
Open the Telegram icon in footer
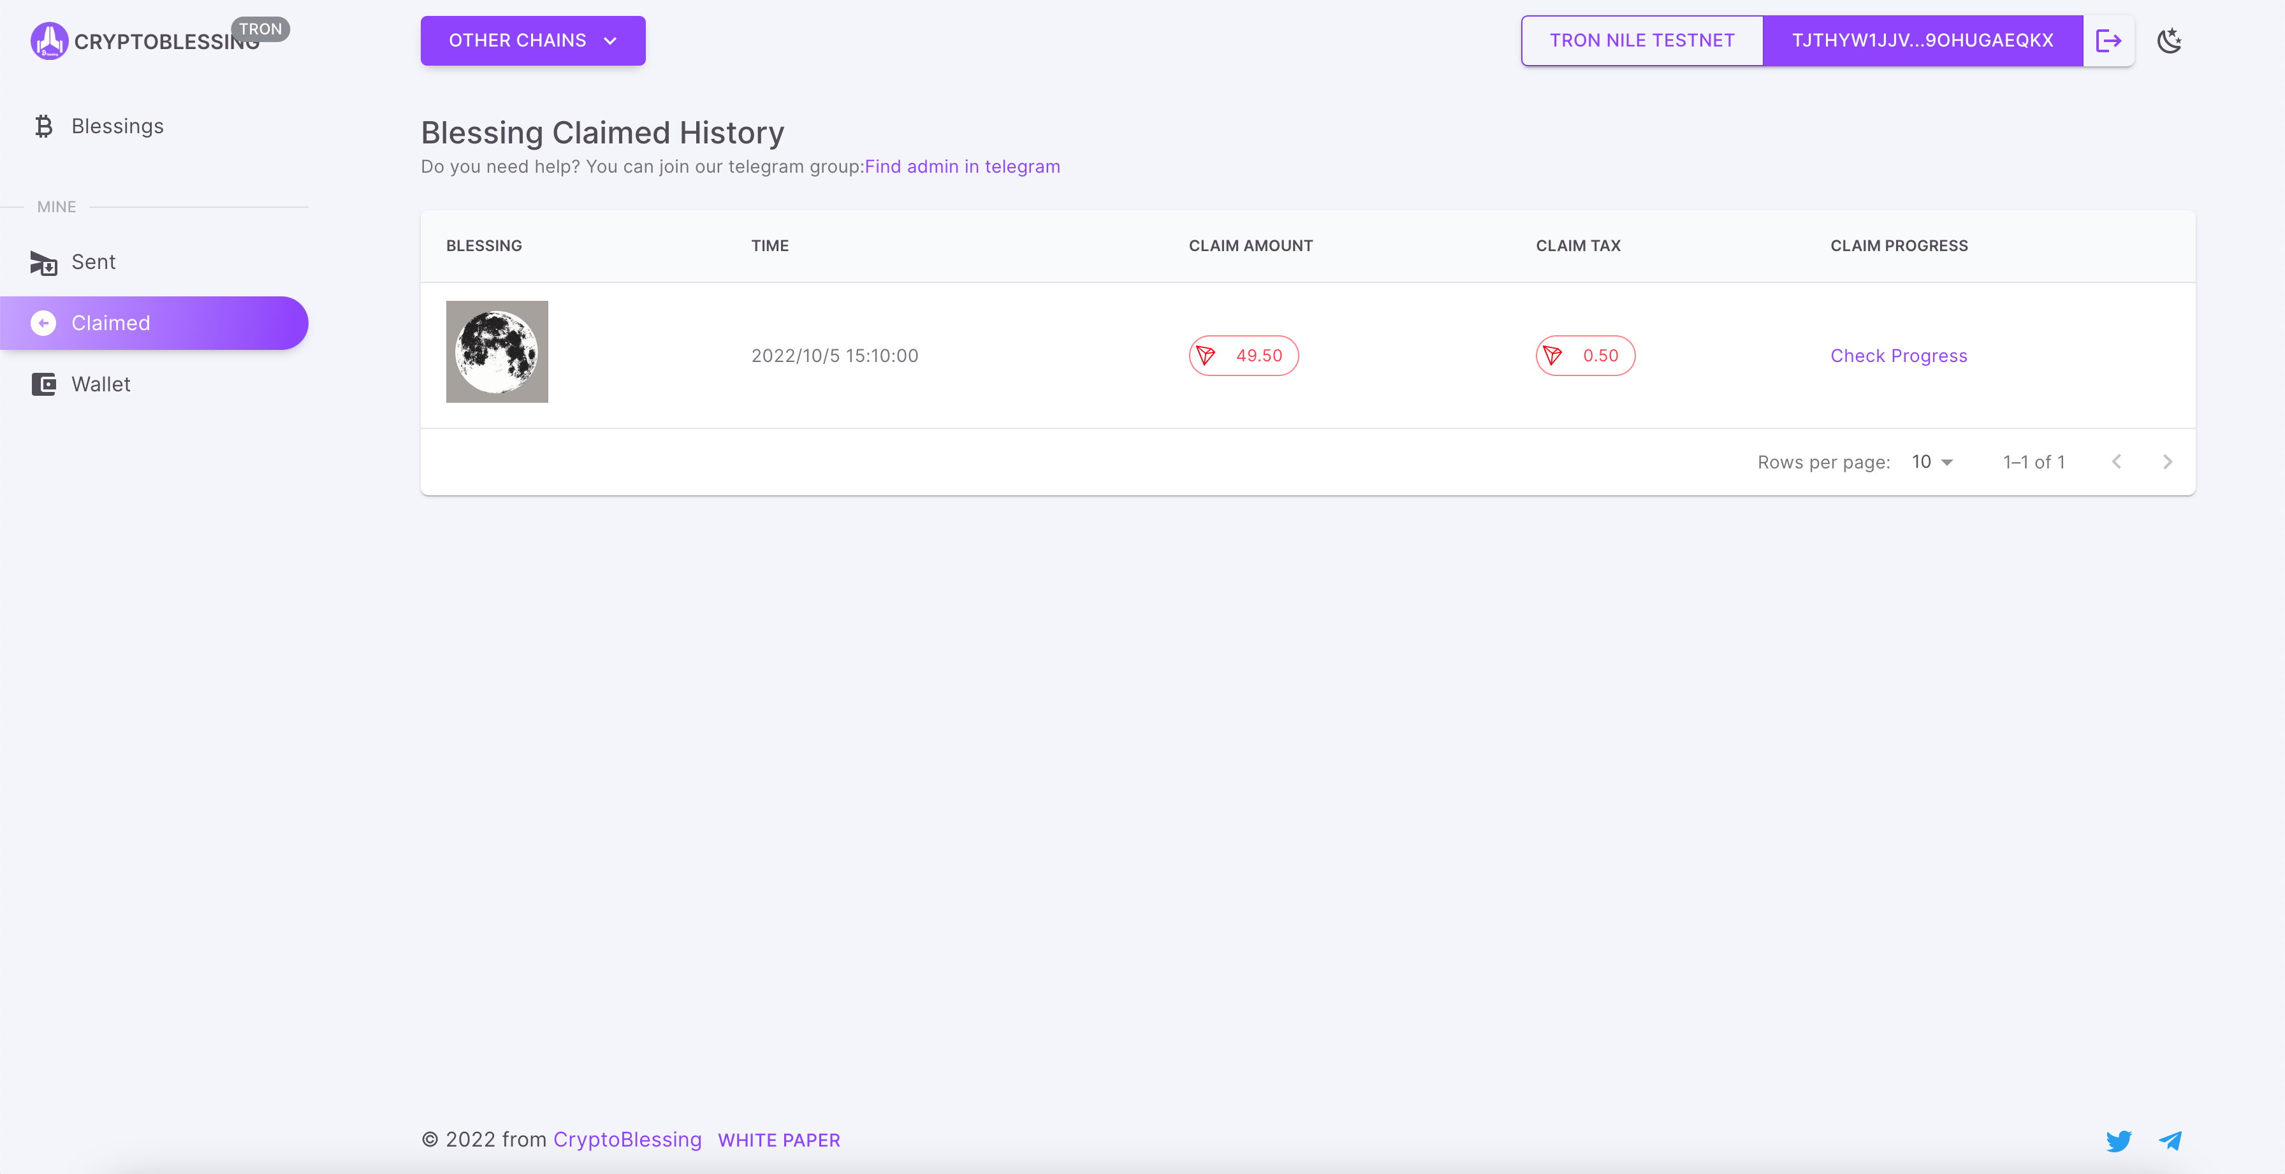pyautogui.click(x=2170, y=1140)
